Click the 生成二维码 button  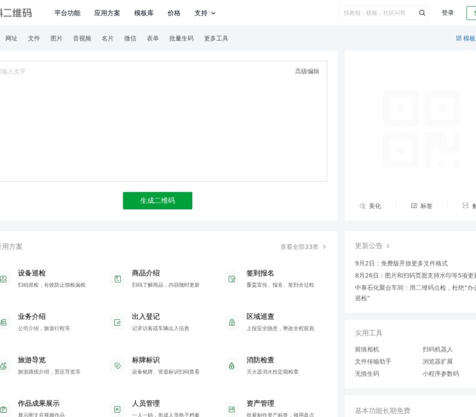coord(158,201)
